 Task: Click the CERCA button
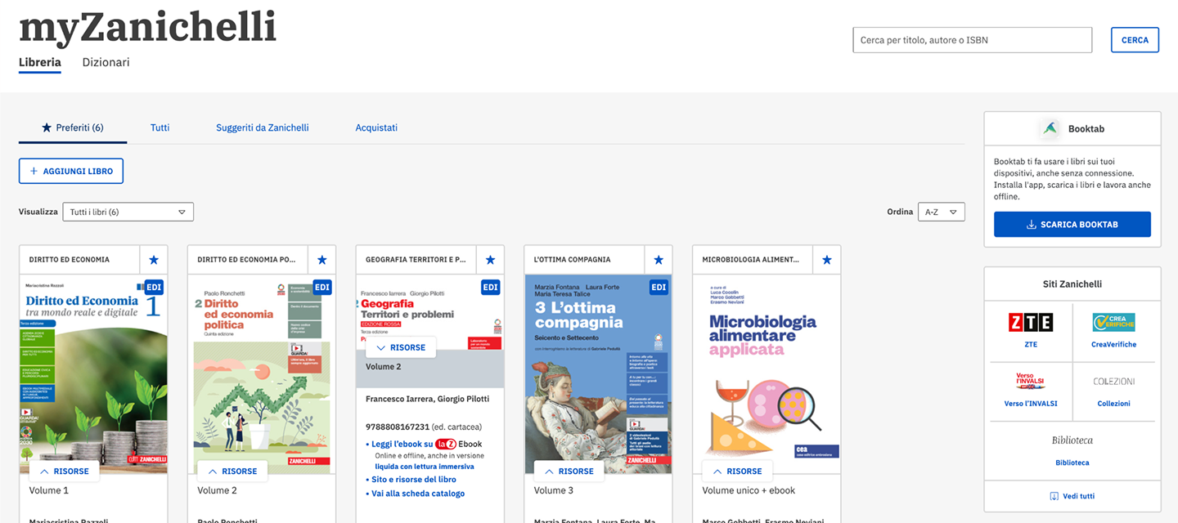(x=1135, y=40)
